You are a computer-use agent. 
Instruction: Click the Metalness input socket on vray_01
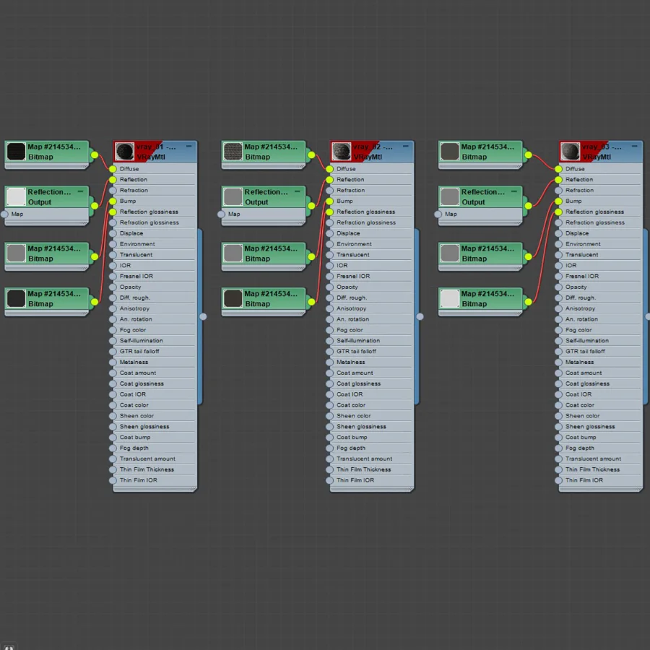(113, 362)
